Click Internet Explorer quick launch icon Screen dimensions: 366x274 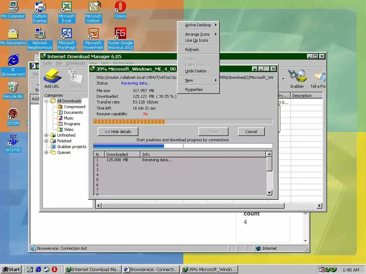38,270
